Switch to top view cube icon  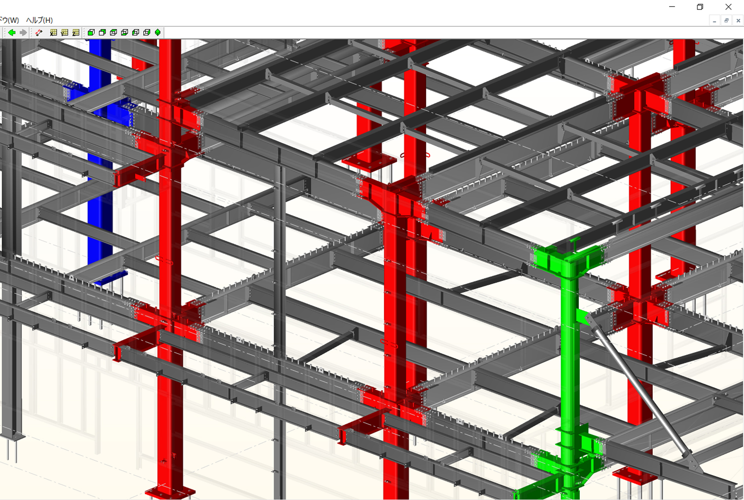[x=114, y=33]
